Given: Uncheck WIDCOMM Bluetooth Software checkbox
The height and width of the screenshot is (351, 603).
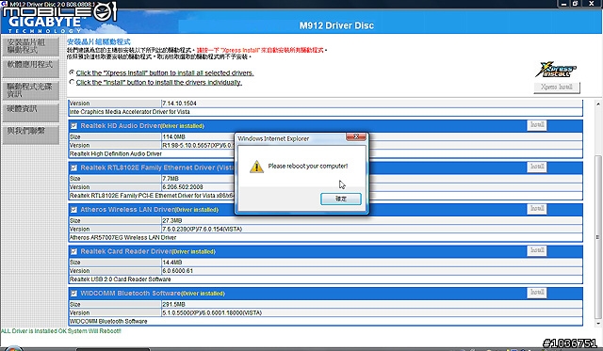Looking at the screenshot, I should (73, 294).
